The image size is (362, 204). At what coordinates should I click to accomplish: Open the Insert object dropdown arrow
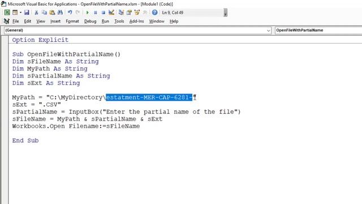(x=20, y=12)
